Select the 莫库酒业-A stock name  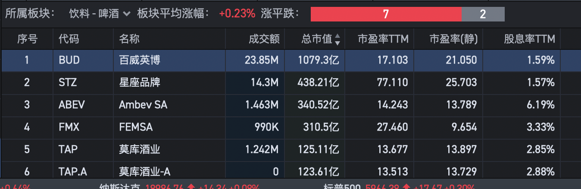(145, 172)
